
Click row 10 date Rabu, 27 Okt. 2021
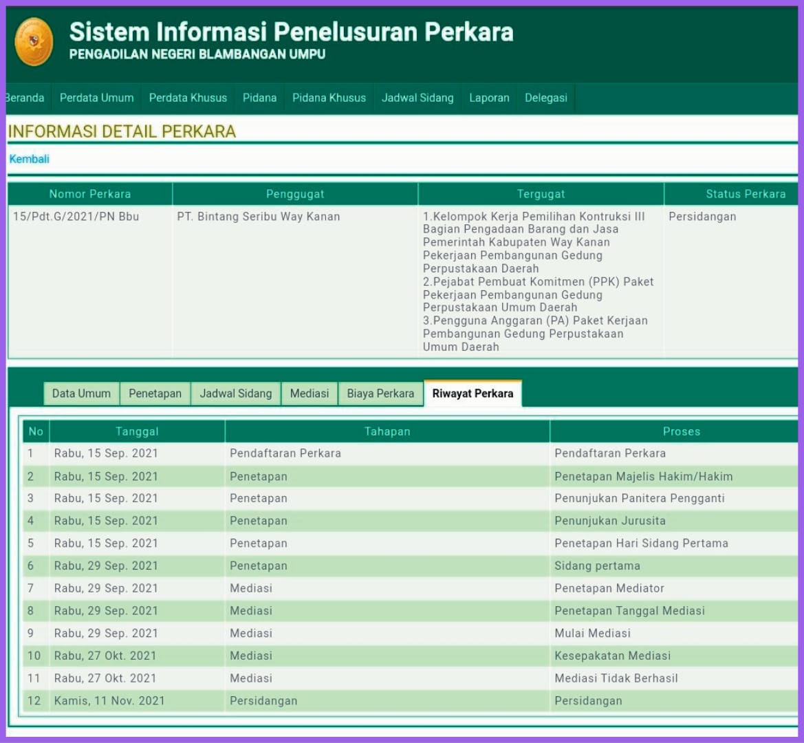[105, 656]
